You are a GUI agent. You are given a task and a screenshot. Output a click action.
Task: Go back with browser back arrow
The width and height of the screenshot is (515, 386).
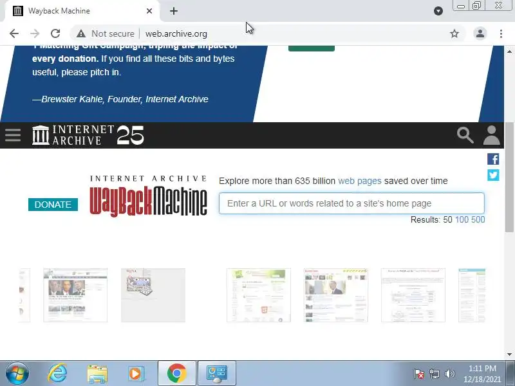coord(14,33)
